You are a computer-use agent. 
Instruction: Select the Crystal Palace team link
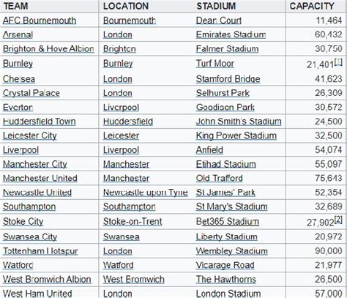point(31,93)
